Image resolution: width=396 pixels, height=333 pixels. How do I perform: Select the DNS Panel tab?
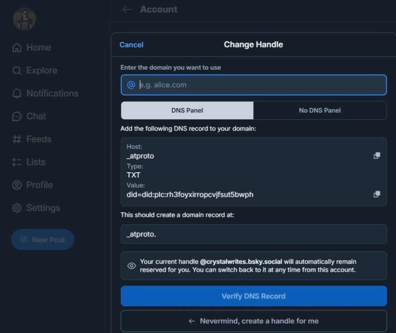(188, 110)
